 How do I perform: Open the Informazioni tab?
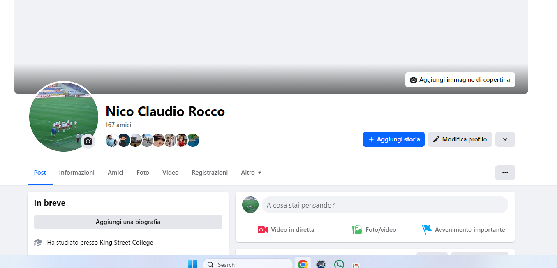tap(77, 173)
